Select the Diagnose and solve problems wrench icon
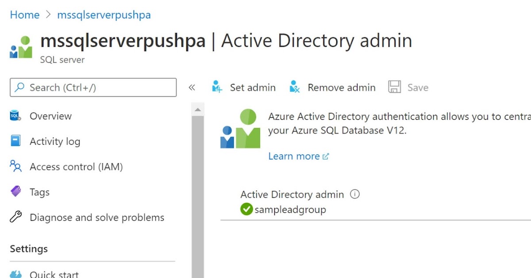 [15, 217]
